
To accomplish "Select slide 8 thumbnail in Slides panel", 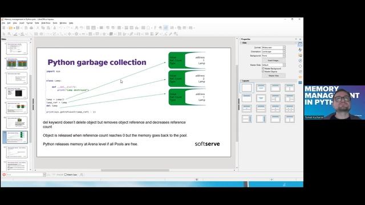I will [17, 93].
